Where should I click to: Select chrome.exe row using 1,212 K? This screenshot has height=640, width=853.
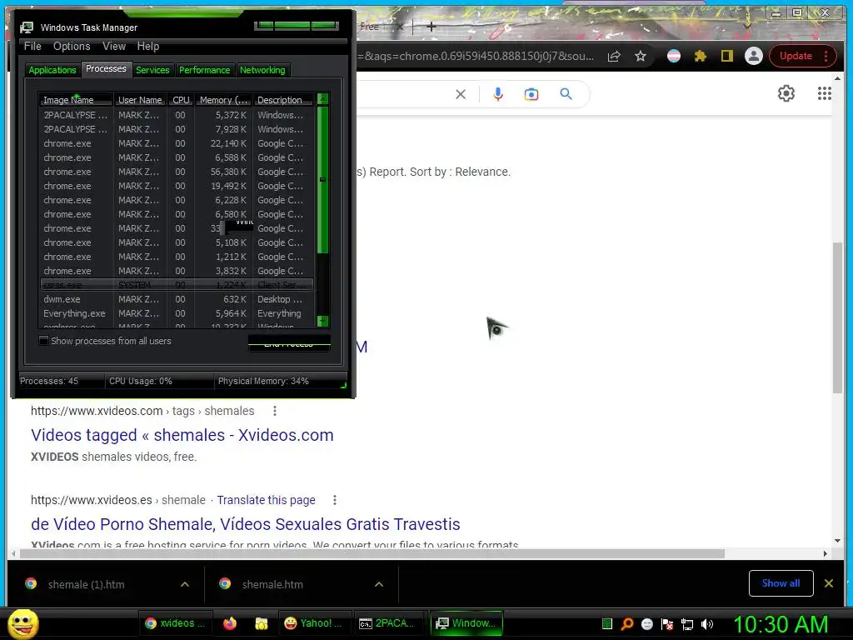point(177,257)
